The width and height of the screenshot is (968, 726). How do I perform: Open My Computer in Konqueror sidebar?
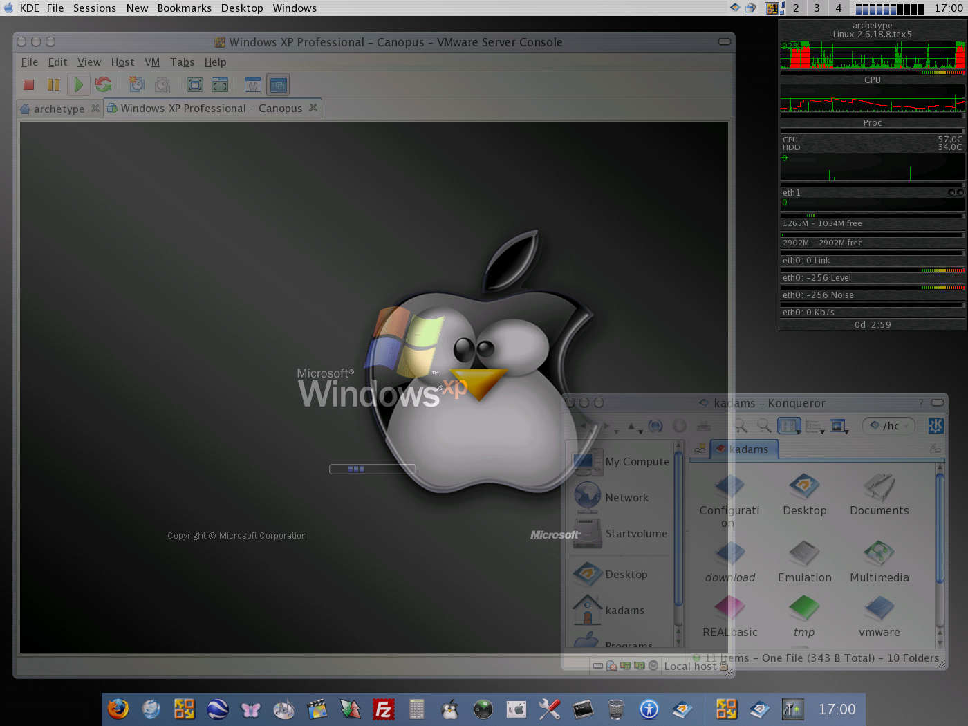tap(622, 461)
